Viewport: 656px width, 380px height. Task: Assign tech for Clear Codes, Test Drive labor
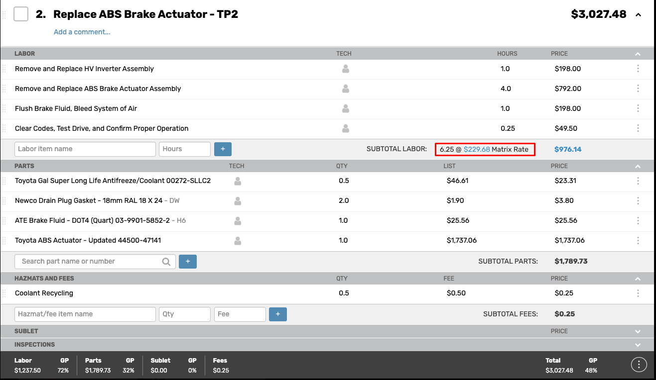(x=346, y=129)
